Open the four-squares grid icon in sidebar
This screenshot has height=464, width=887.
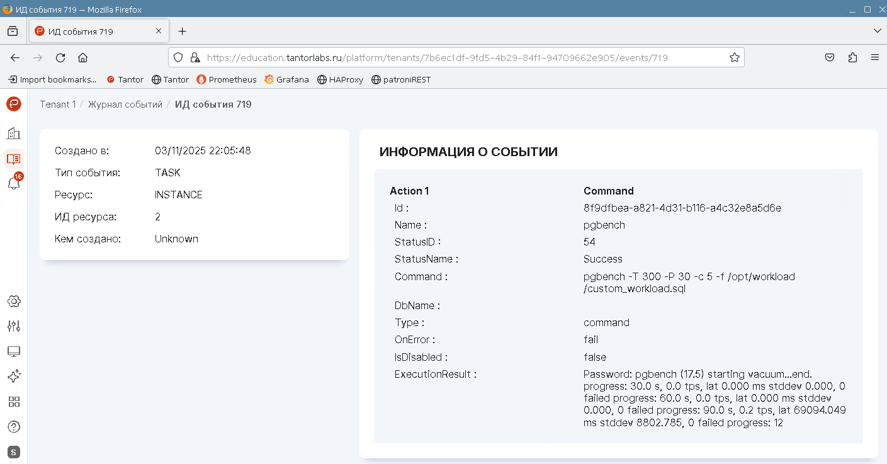tap(13, 402)
